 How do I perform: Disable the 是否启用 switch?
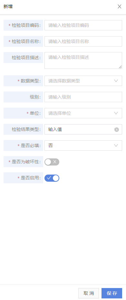click(x=52, y=178)
